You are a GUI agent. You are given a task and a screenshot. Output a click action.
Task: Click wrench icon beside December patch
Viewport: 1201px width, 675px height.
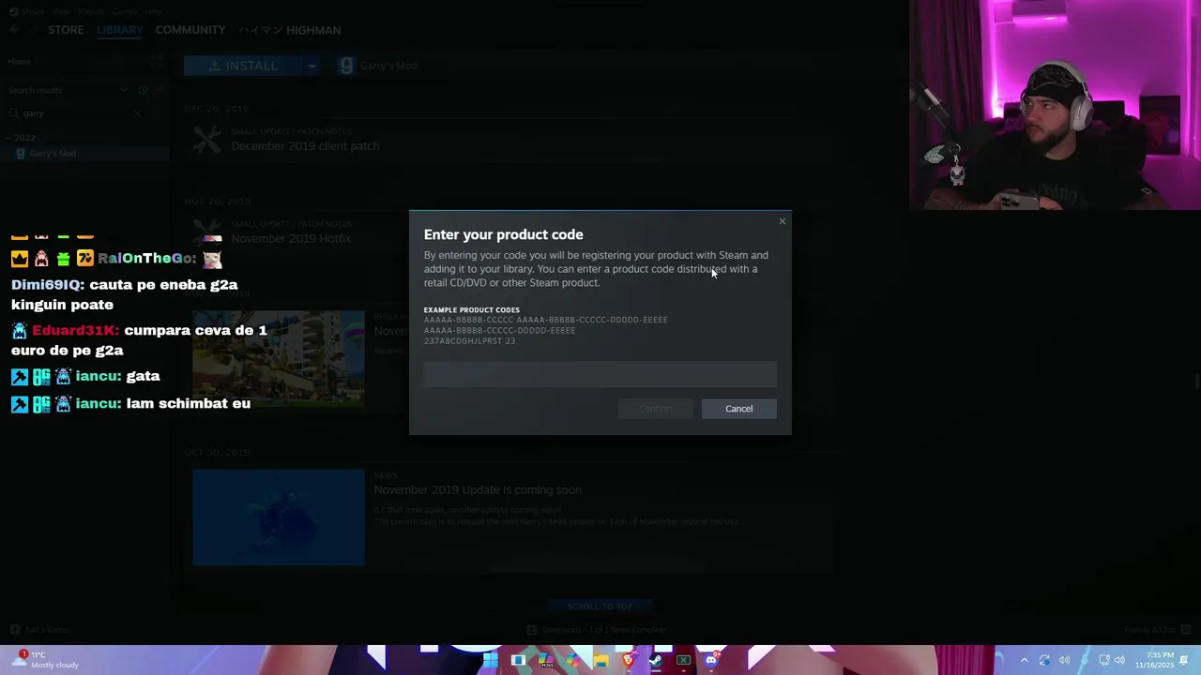[206, 141]
